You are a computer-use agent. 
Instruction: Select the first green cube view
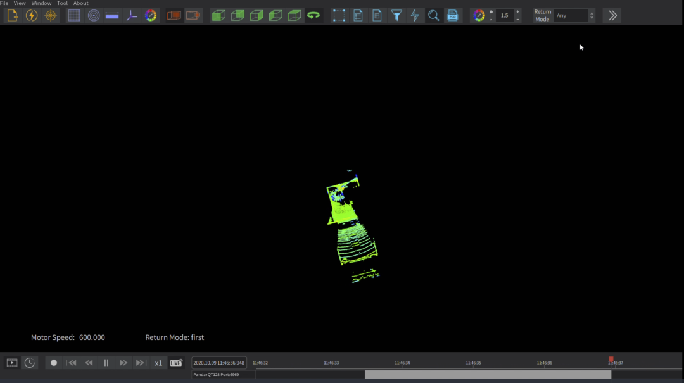(x=218, y=16)
